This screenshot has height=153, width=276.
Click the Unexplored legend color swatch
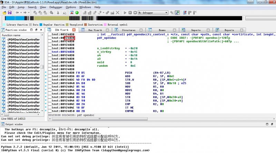(67, 25)
